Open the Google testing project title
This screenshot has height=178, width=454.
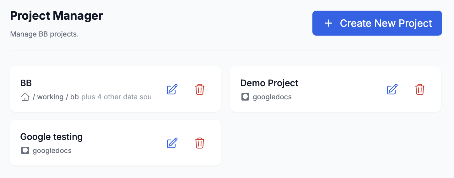pos(51,137)
